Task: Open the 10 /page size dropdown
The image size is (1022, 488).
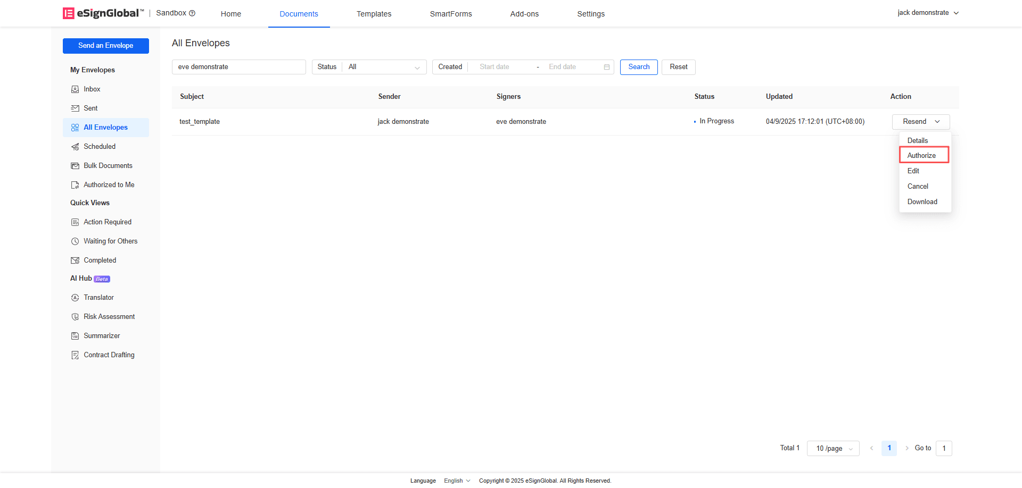Action: click(833, 448)
